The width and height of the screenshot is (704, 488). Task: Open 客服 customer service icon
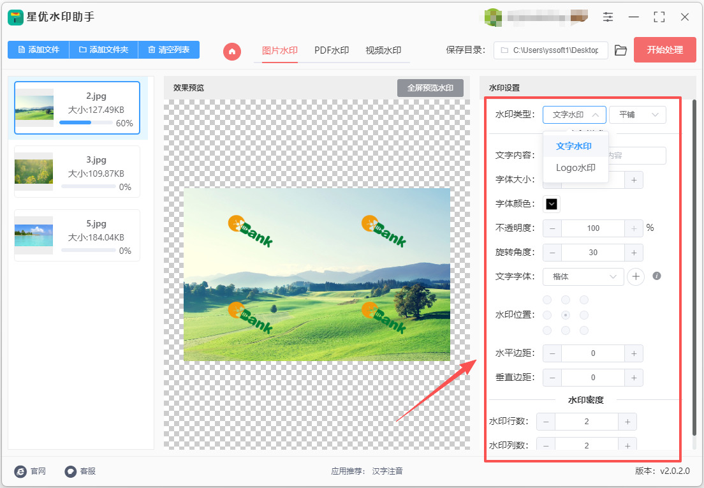(71, 471)
